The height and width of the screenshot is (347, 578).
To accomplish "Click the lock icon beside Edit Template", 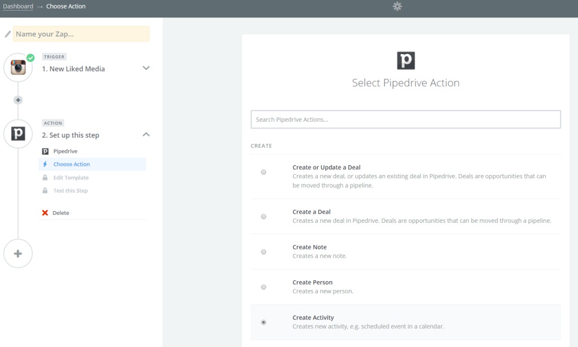I will tap(45, 178).
